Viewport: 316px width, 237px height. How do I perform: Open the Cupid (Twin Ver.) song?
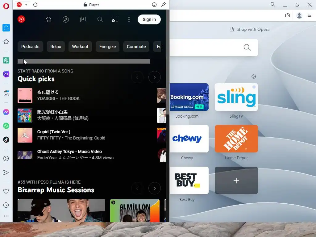[x=54, y=132]
